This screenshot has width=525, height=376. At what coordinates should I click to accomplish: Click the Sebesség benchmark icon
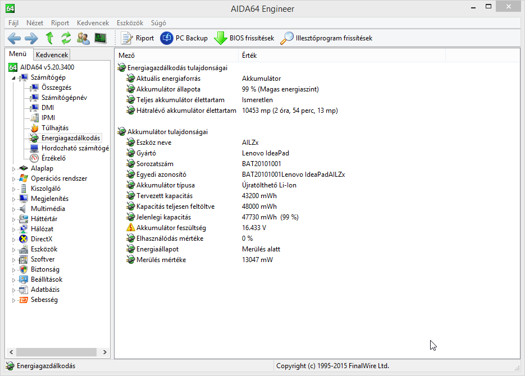24,300
